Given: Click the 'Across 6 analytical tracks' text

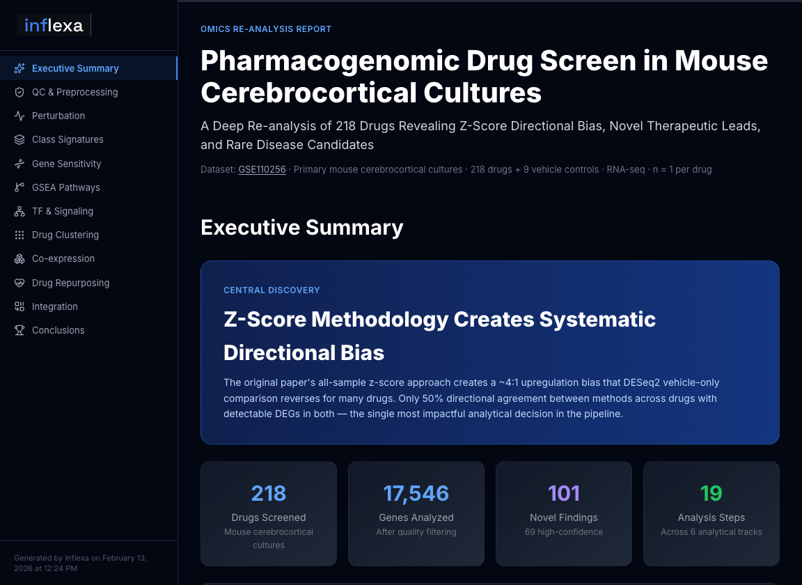Looking at the screenshot, I should pyautogui.click(x=711, y=532).
